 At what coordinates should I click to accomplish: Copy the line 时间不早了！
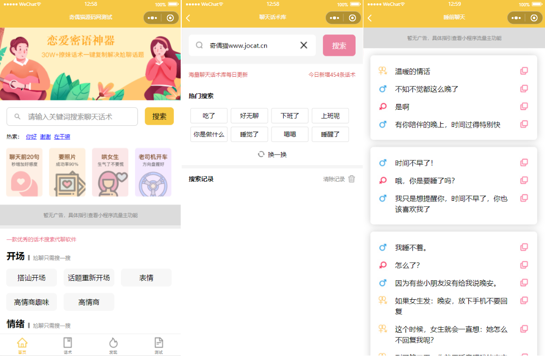(524, 162)
